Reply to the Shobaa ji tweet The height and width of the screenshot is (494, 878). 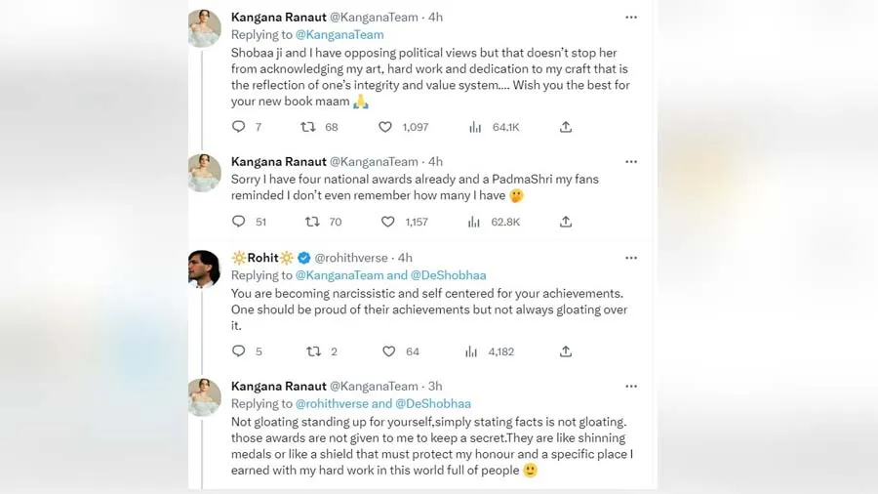pyautogui.click(x=239, y=127)
